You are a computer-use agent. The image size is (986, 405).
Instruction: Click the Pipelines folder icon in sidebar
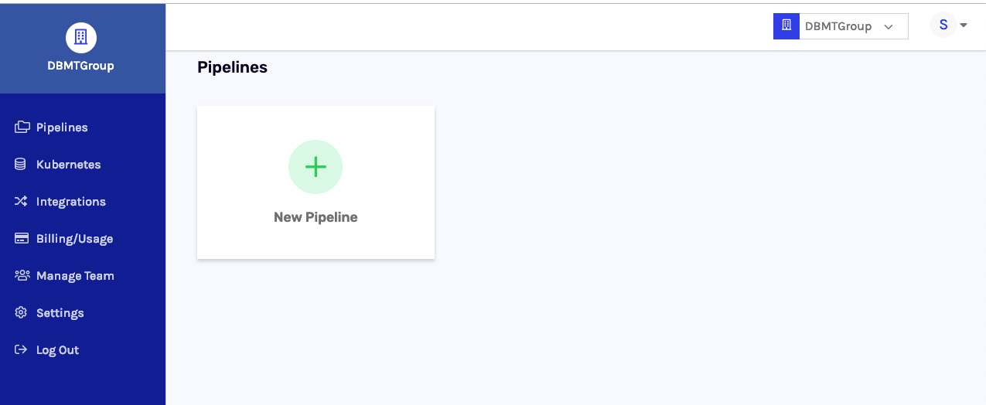pos(22,128)
